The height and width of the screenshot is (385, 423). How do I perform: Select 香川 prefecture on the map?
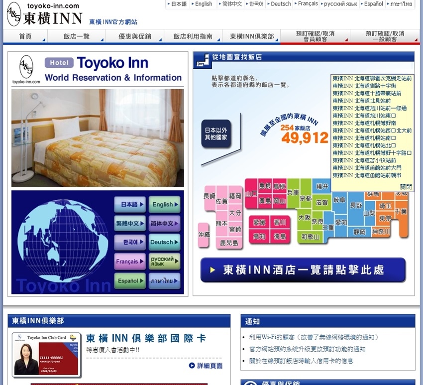[280, 222]
